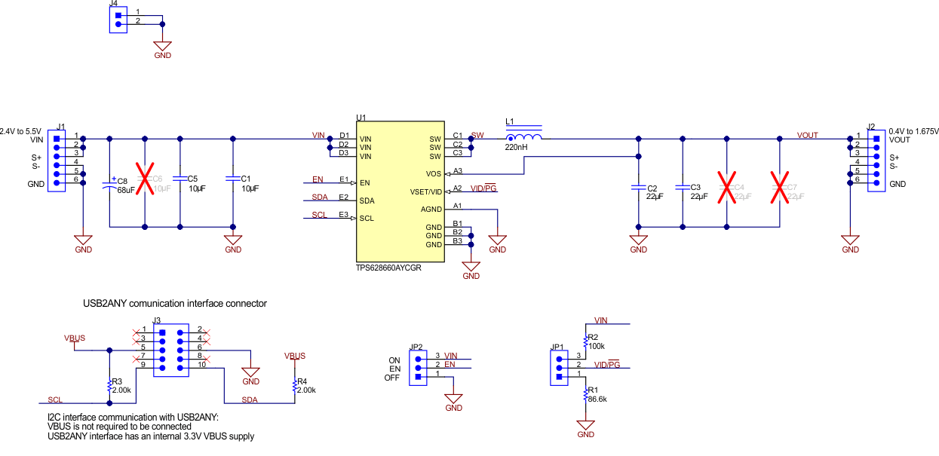
Task: Click pull-up resistor R3 2.00k on SCL
Action: (x=109, y=386)
